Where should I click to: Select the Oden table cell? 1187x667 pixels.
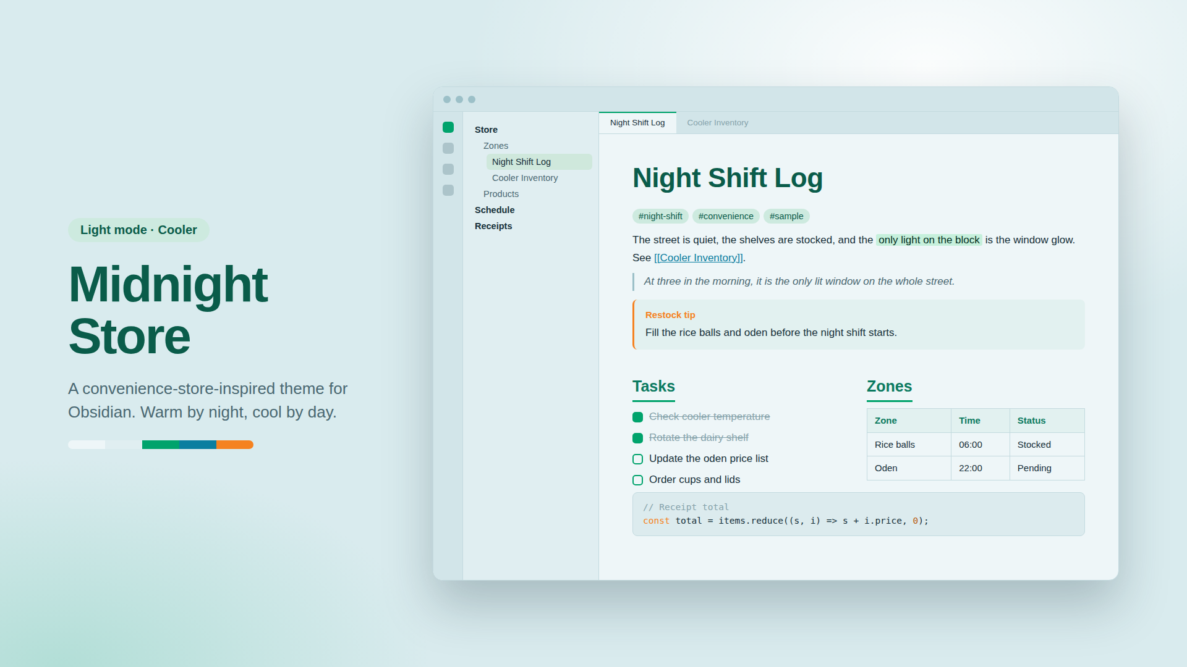[909, 468]
